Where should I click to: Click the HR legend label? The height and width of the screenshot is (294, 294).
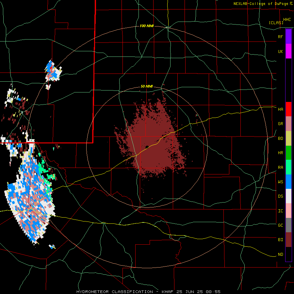pyautogui.click(x=280, y=153)
